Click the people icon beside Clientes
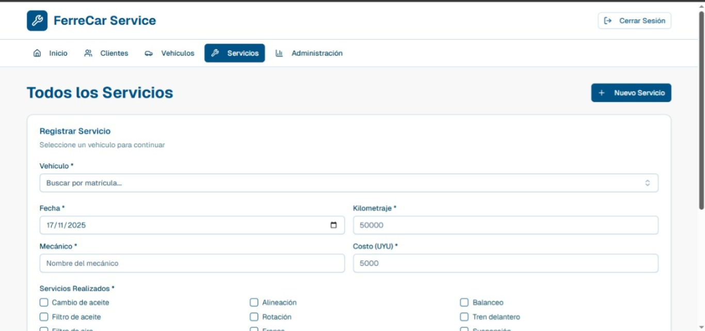 [x=88, y=53]
